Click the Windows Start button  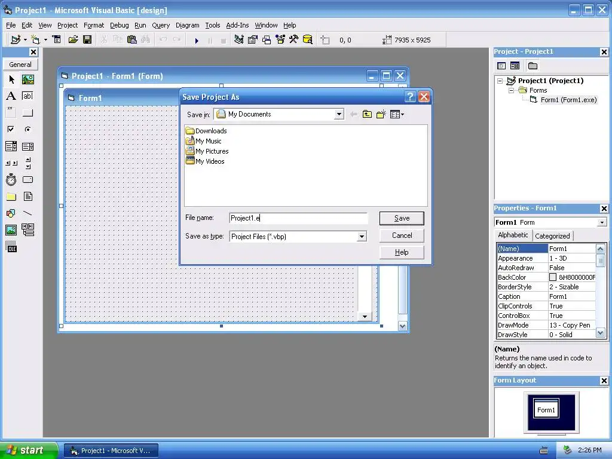[x=28, y=451]
